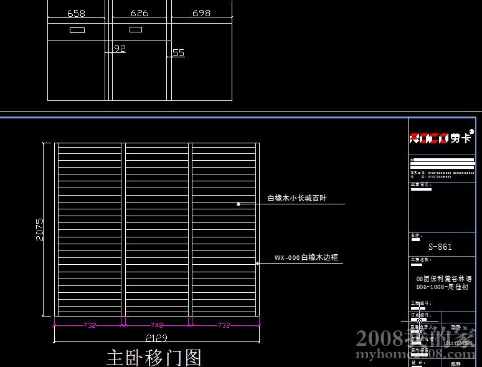The height and width of the screenshot is (367, 482).
Task: Select the S-861 text in title block
Action: (440, 247)
